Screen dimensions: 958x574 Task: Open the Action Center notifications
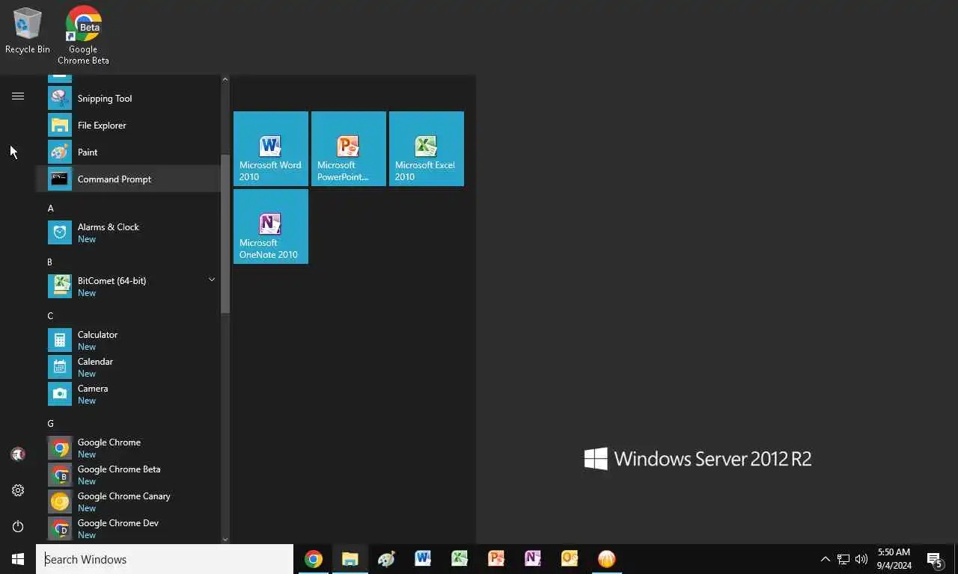point(934,559)
